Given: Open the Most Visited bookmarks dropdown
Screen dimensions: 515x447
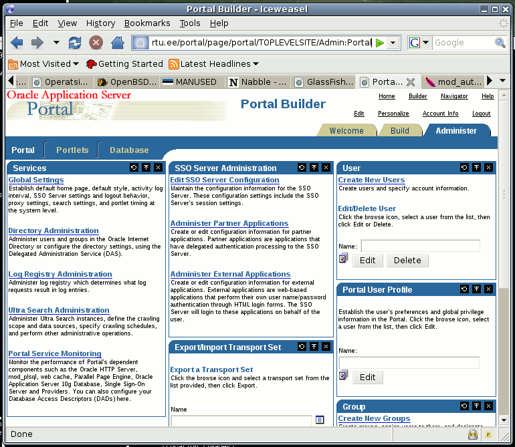Looking at the screenshot, I should (x=43, y=64).
